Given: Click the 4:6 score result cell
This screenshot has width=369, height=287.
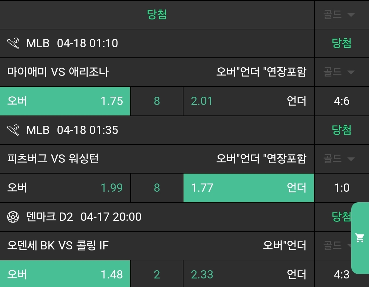Looking at the screenshot, I should point(342,101).
